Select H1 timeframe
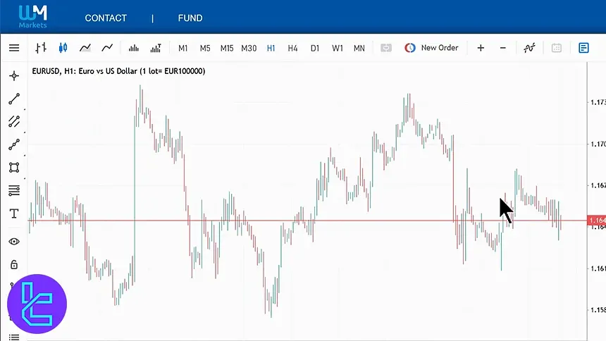The image size is (606, 341). click(x=271, y=49)
